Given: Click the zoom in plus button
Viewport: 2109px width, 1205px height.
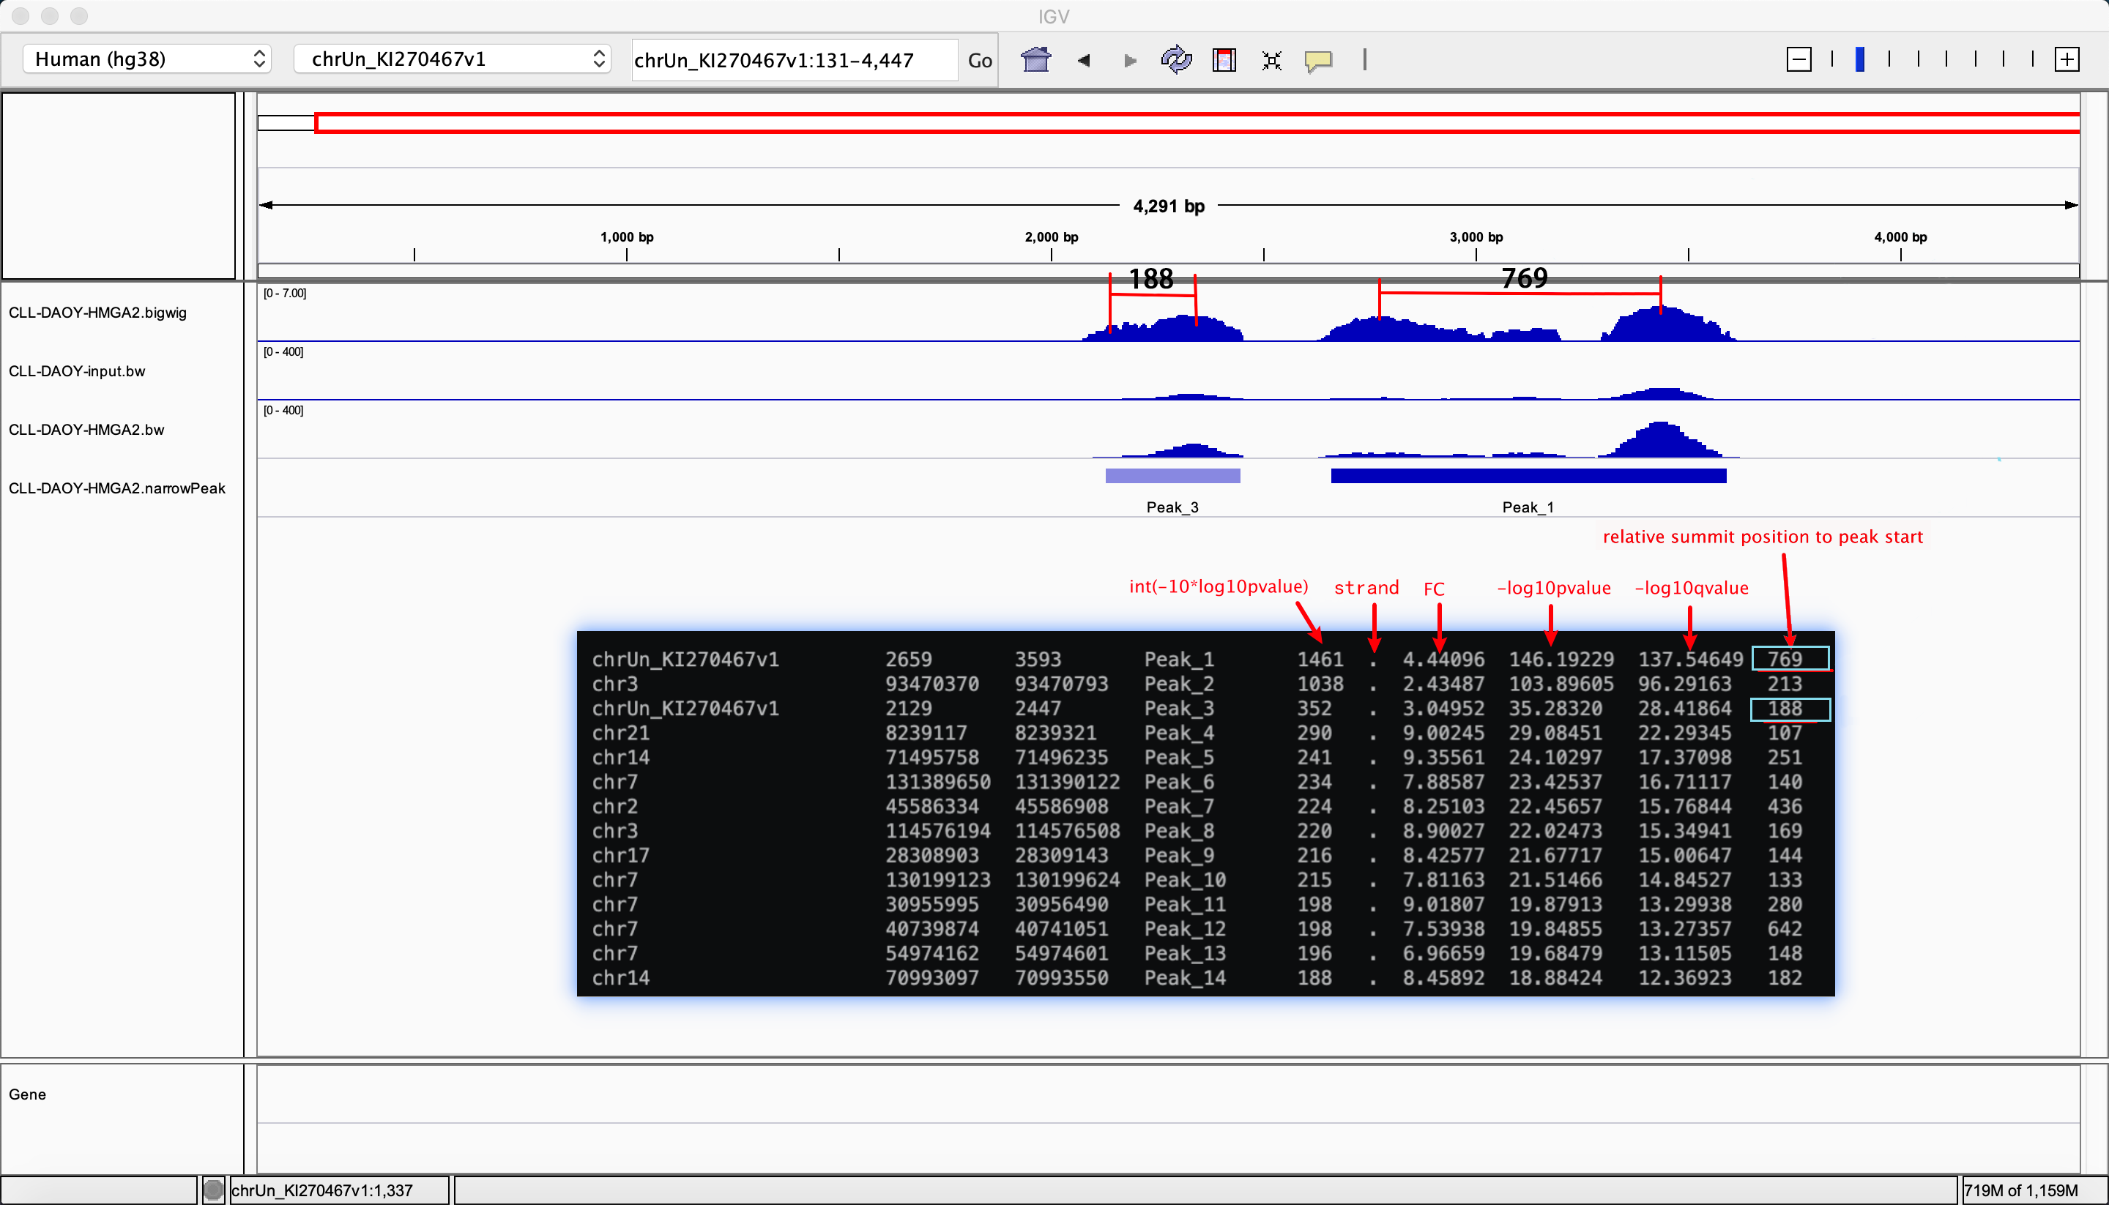Looking at the screenshot, I should tap(2067, 59).
